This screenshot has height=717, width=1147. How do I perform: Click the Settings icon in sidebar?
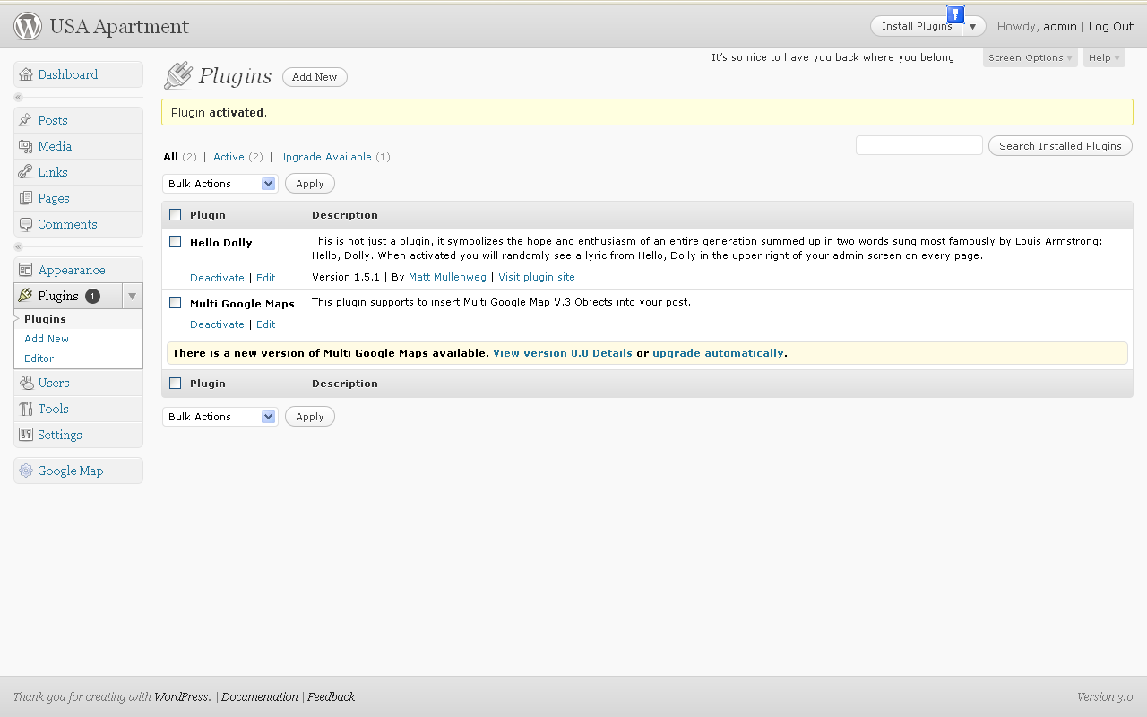[x=26, y=435]
